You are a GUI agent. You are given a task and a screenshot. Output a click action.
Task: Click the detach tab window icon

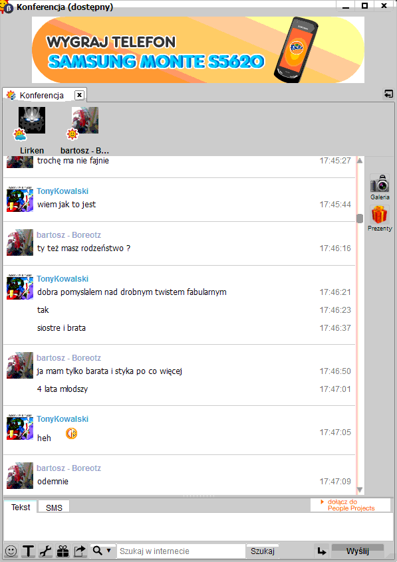(x=388, y=94)
